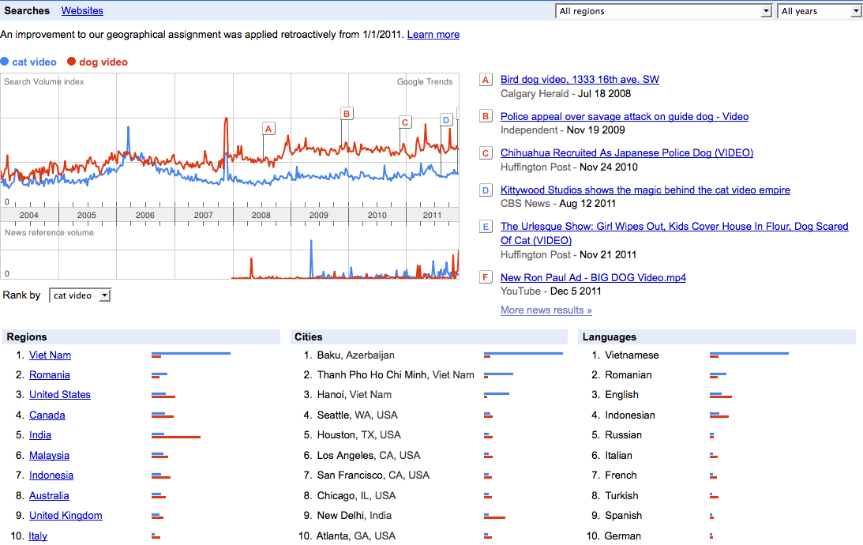This screenshot has height=545, width=863.
Task: Select flag C on the trend chart
Action: click(405, 122)
